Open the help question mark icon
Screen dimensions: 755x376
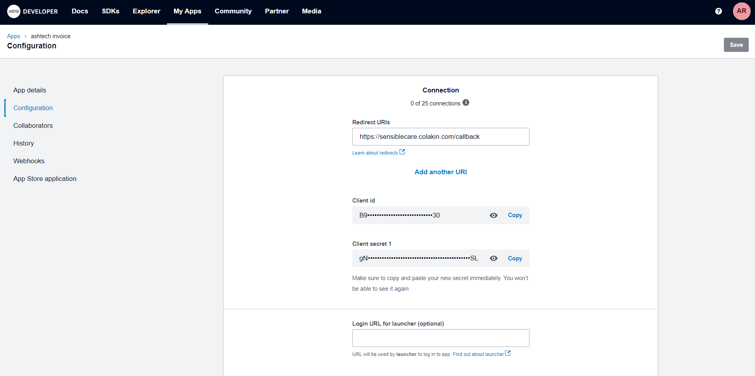pyautogui.click(x=718, y=11)
